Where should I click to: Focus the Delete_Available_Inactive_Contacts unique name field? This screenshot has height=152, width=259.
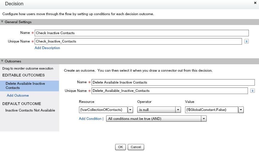(170, 91)
